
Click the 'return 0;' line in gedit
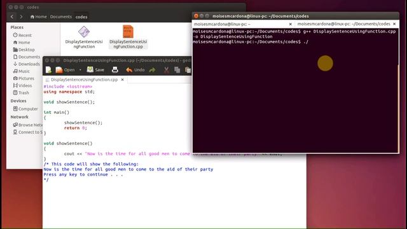click(x=75, y=128)
